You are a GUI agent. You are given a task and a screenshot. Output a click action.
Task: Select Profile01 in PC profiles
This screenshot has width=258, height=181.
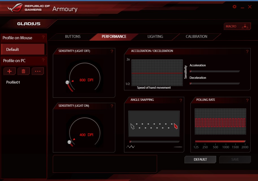click(13, 82)
